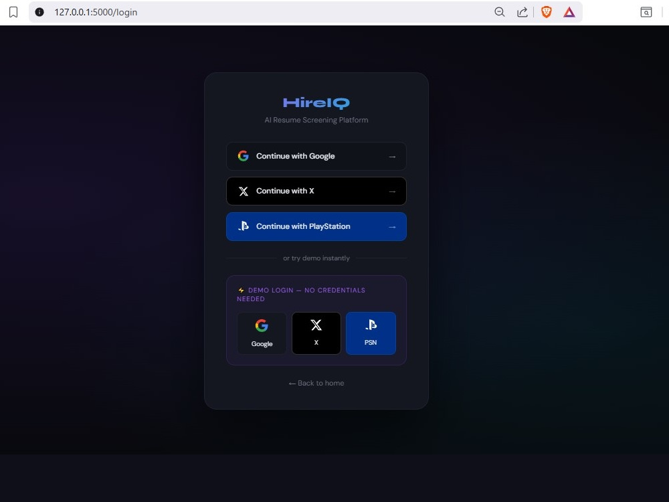Click the HireIQ logo

coord(316,103)
